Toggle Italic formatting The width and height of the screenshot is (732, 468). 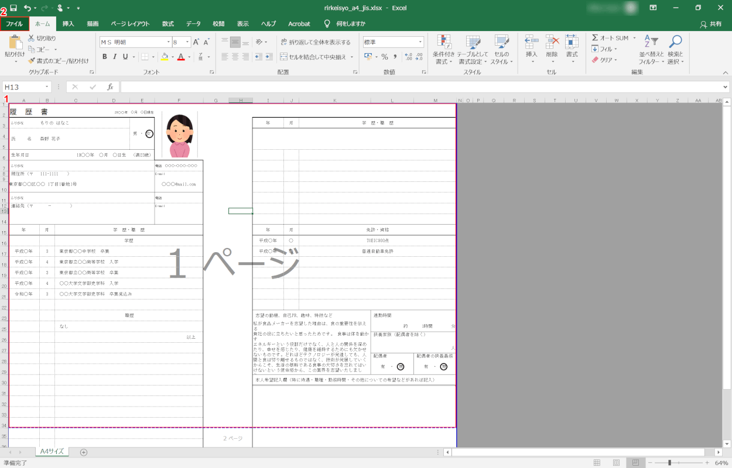(x=115, y=57)
